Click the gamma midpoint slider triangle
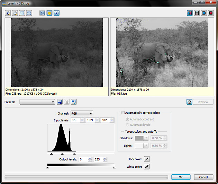 (x=62, y=154)
